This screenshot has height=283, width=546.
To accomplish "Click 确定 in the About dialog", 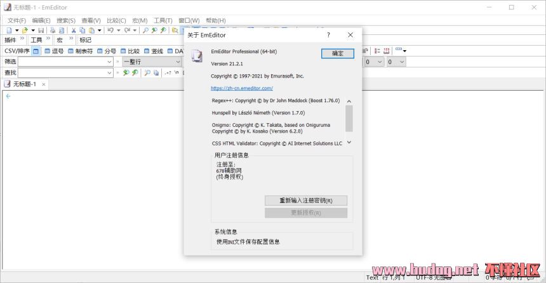I will [x=337, y=53].
